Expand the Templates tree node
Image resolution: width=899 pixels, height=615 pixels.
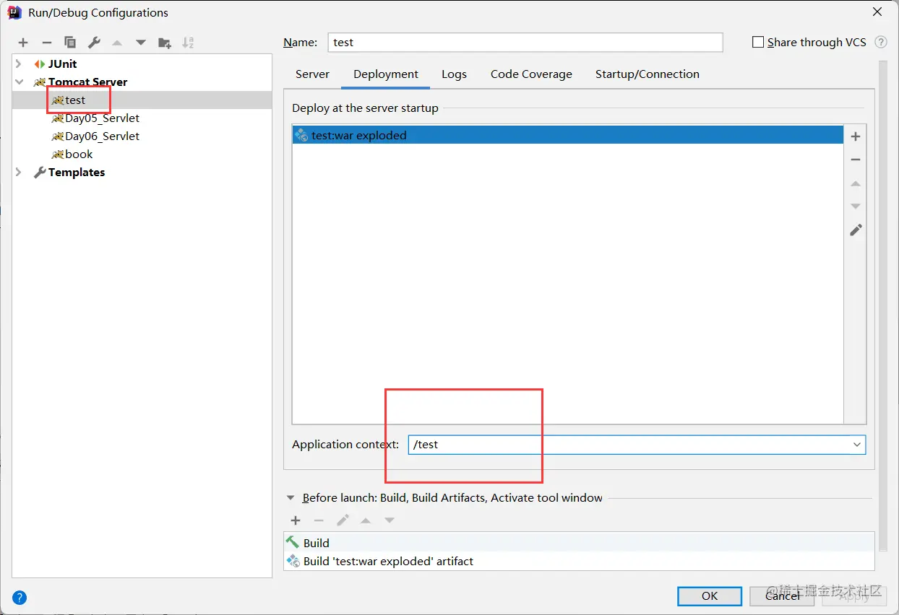pos(20,173)
